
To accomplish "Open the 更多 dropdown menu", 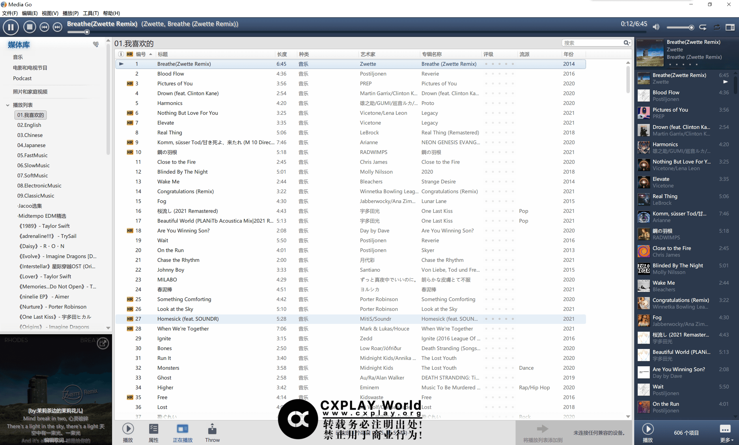I will [726, 433].
